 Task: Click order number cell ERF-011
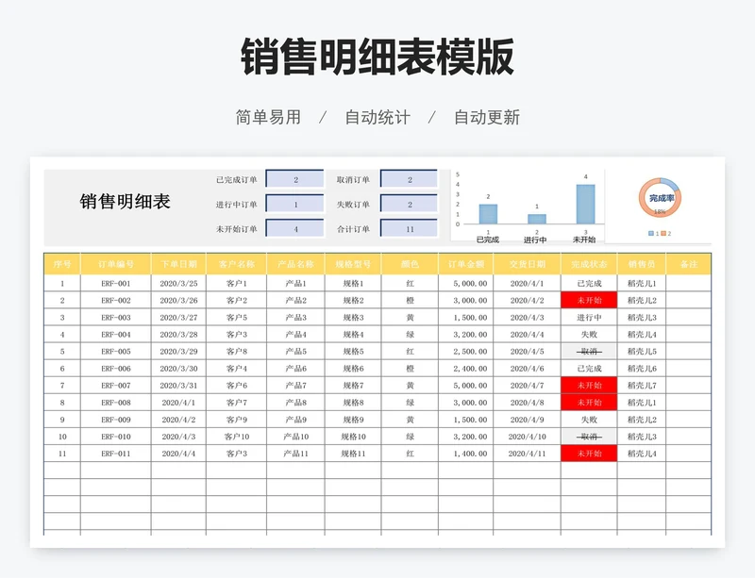click(x=115, y=454)
